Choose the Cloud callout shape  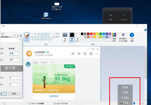tap(49, 39)
